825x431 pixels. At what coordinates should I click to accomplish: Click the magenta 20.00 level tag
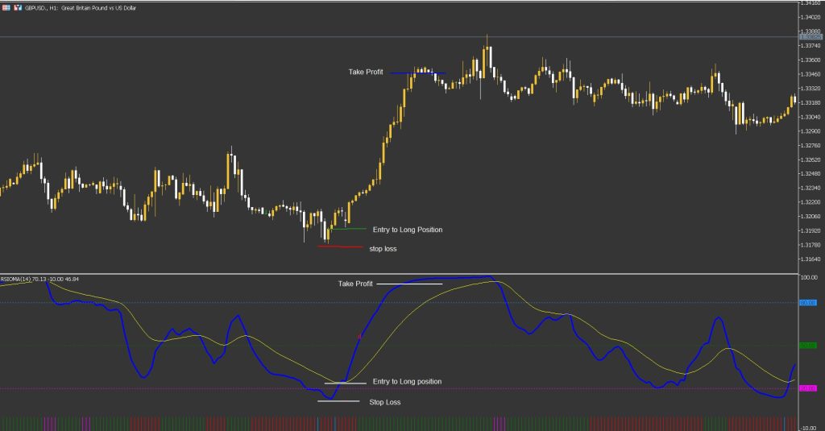[x=808, y=388]
